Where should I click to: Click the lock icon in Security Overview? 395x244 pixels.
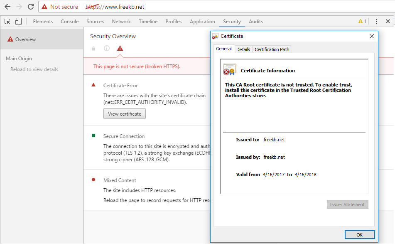(x=93, y=49)
